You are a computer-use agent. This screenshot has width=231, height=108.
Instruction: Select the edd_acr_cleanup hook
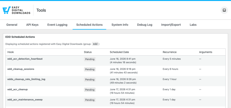18,89
